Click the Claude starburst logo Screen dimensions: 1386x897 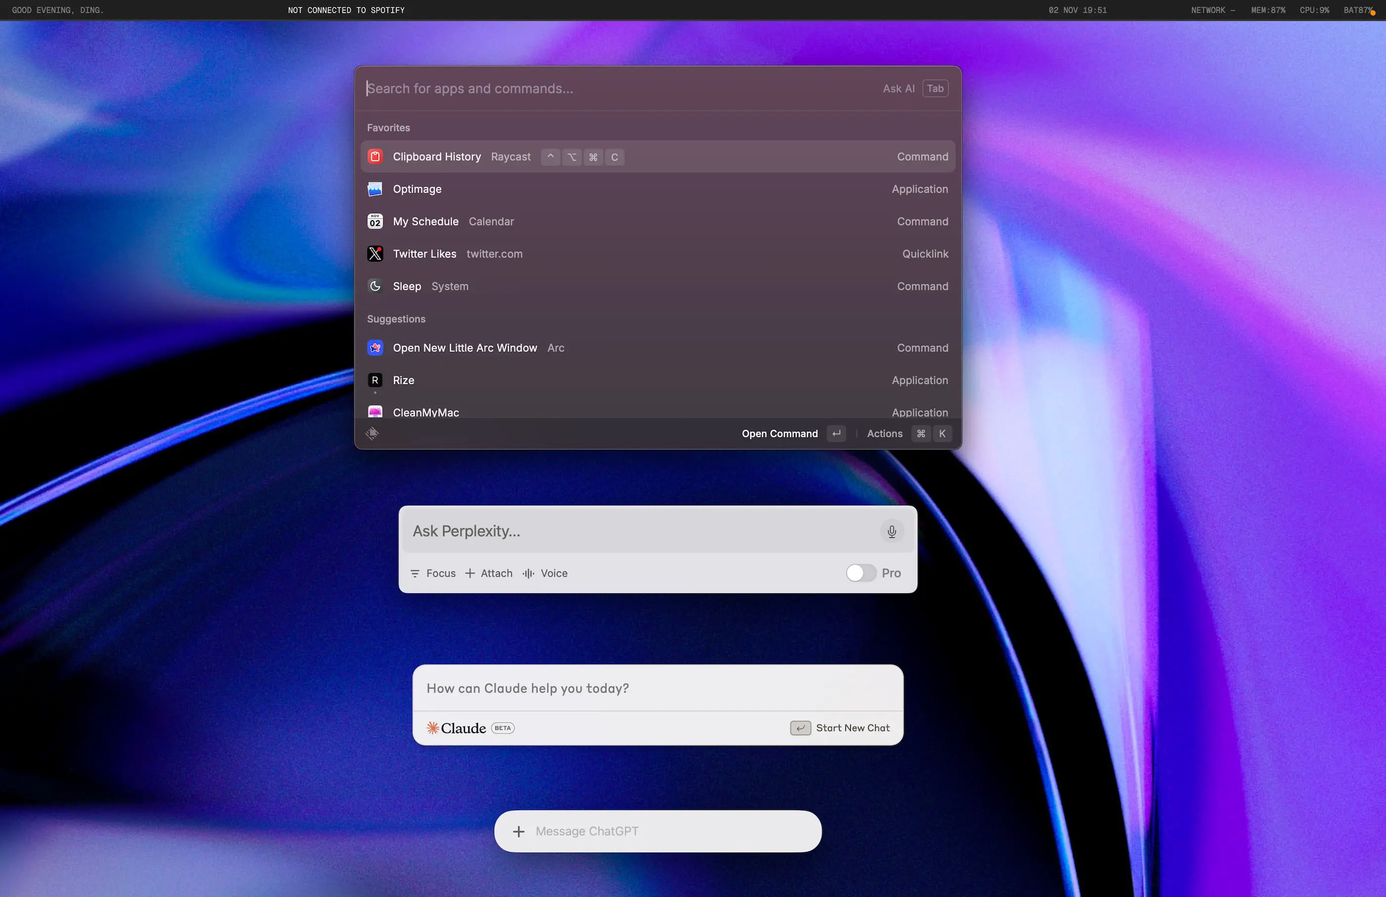click(x=433, y=728)
